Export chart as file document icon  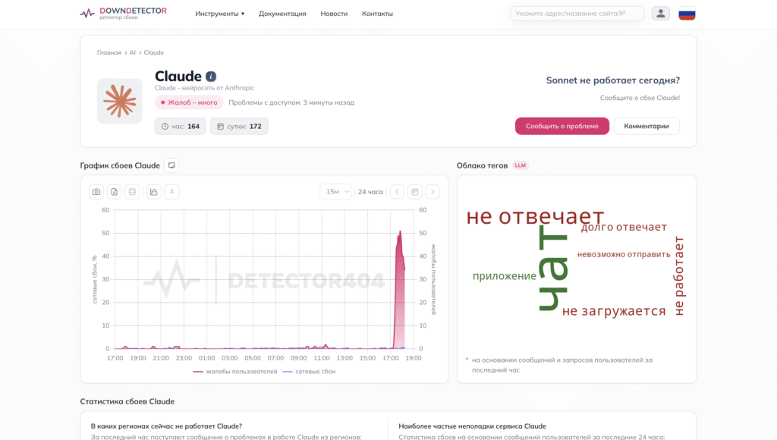(x=115, y=192)
